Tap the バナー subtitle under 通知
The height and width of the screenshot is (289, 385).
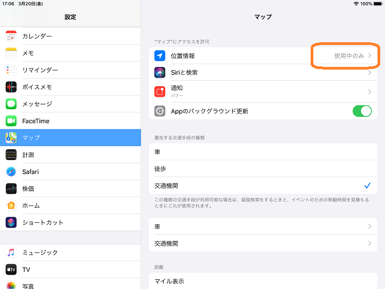click(x=177, y=95)
